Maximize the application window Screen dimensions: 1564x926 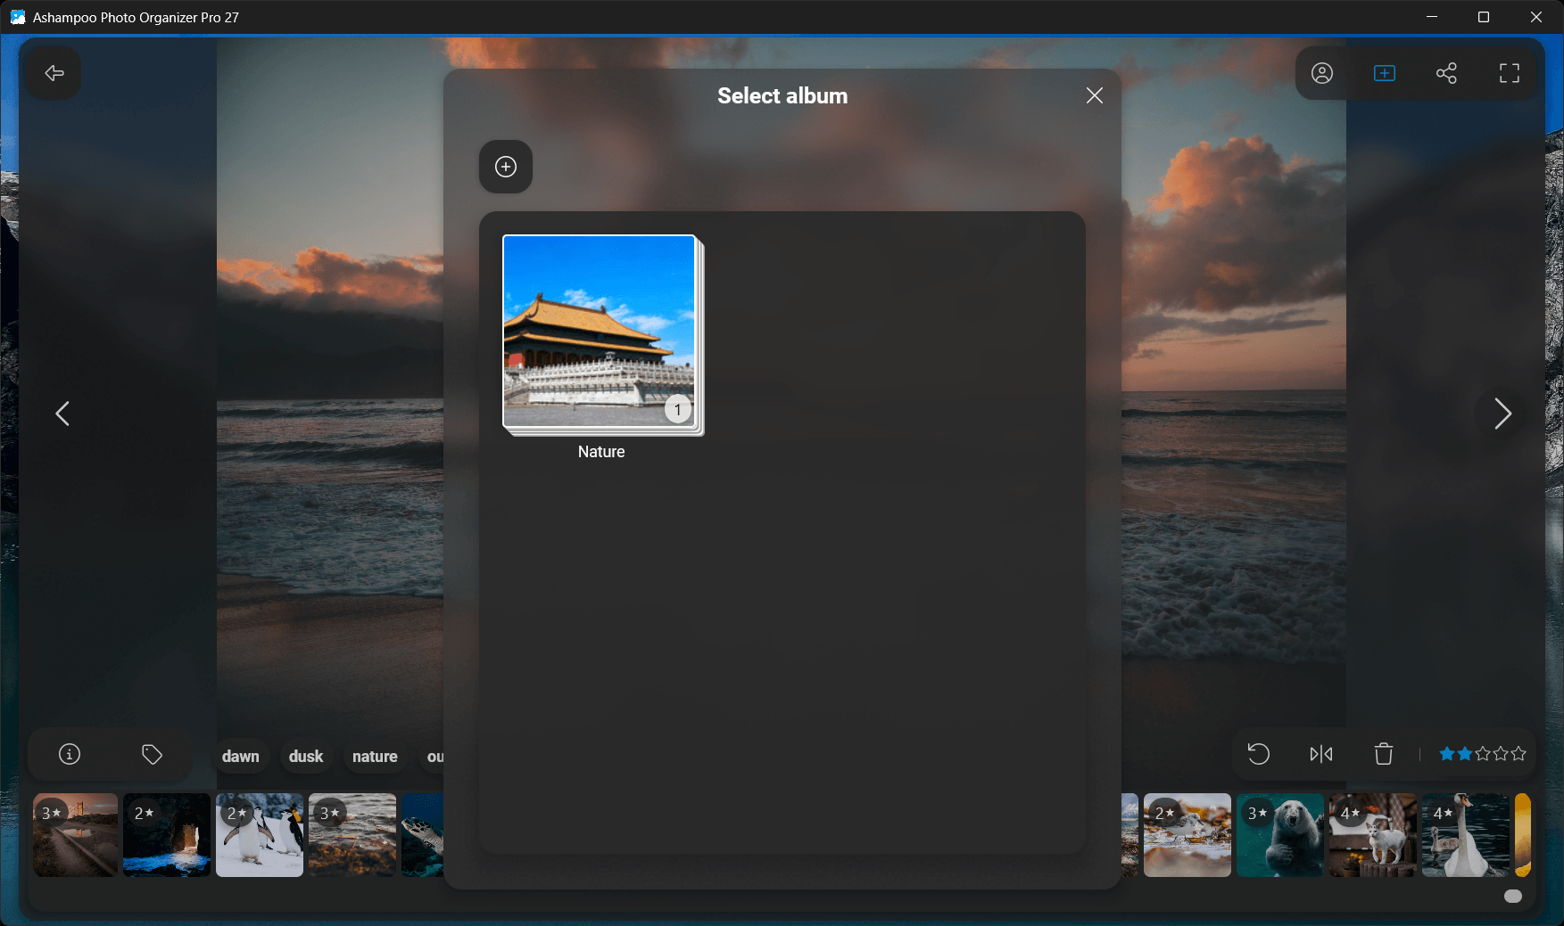pyautogui.click(x=1484, y=17)
